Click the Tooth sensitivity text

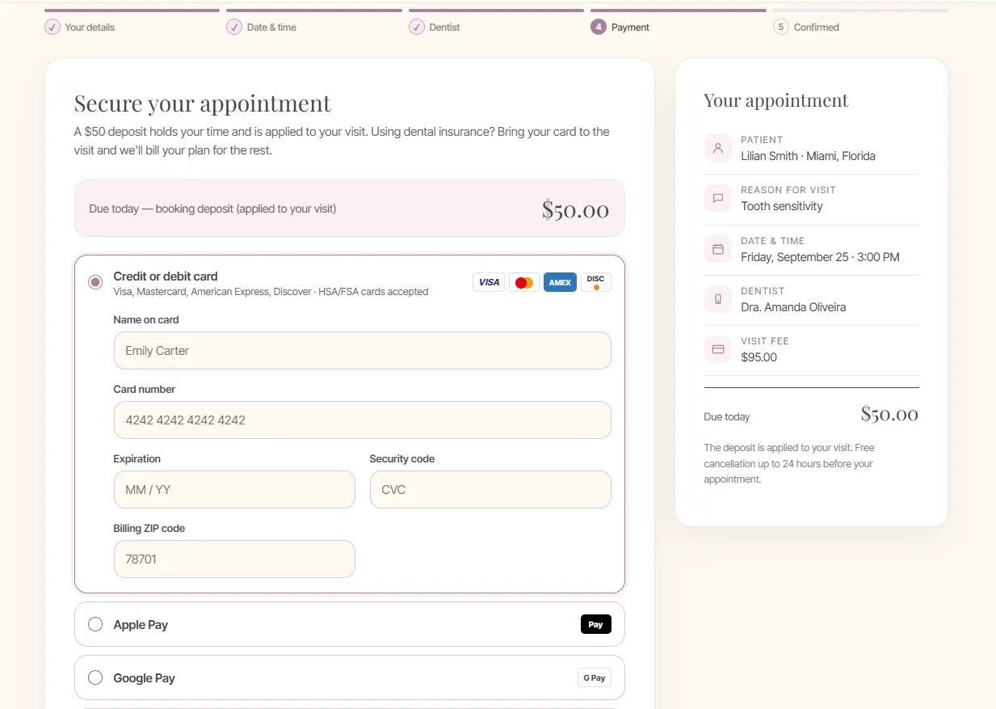(782, 206)
